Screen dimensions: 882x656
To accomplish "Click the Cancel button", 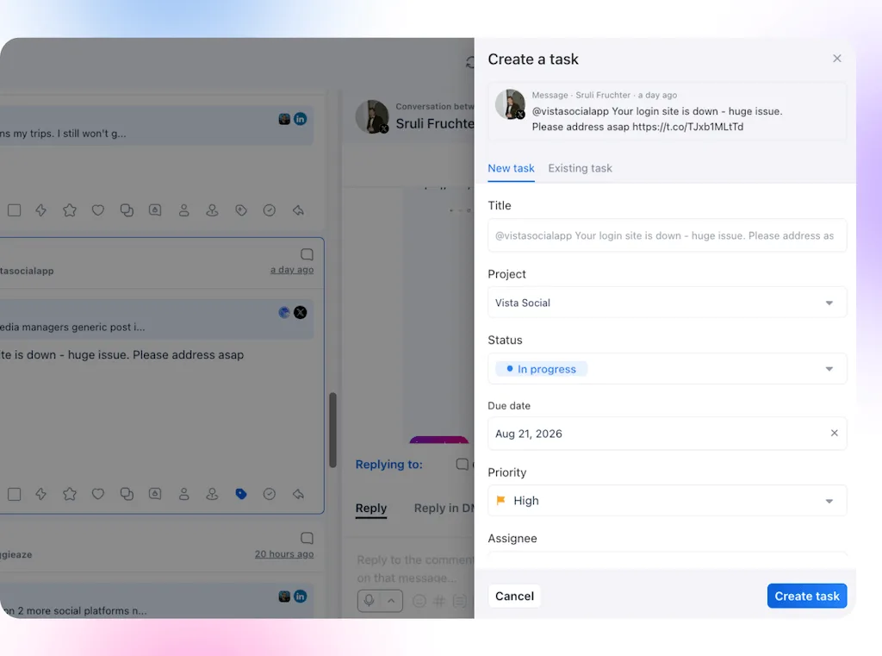I will pos(514,596).
